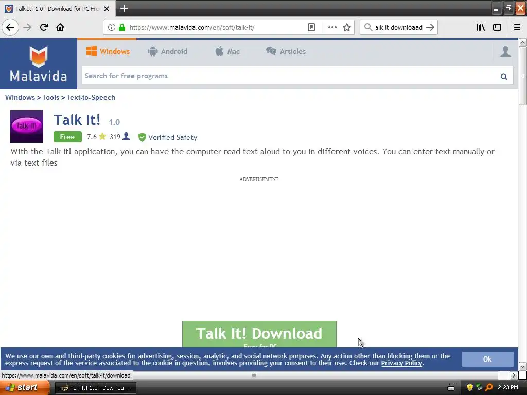Click the green Free label

pyautogui.click(x=67, y=137)
